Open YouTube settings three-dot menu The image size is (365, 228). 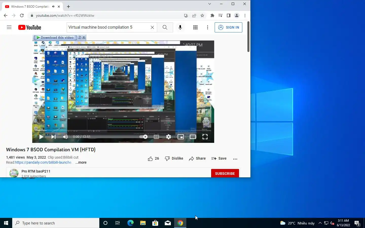click(x=208, y=27)
